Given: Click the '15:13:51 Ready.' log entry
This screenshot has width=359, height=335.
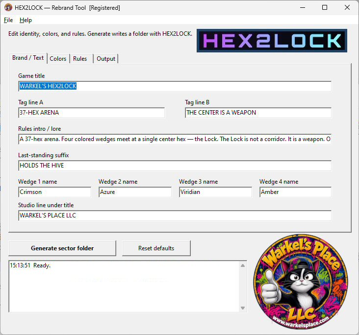Looking at the screenshot, I should pos(30,265).
